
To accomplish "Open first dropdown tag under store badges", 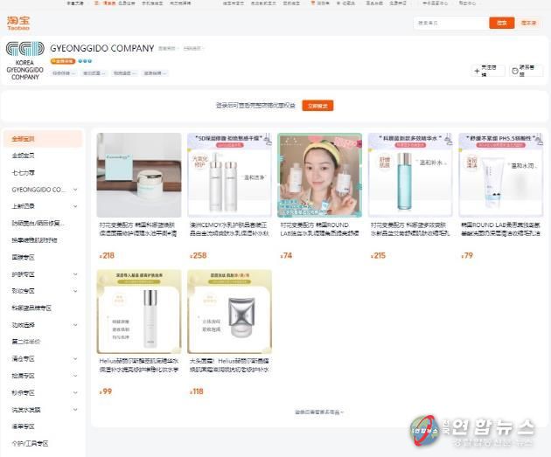I will point(63,73).
